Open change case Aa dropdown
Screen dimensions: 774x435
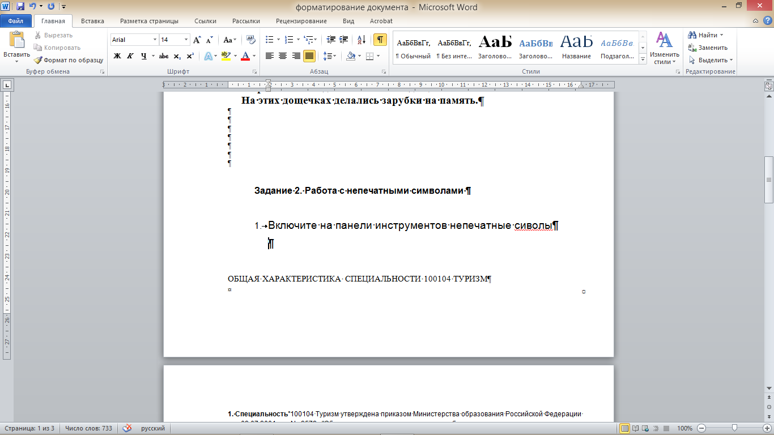[229, 40]
